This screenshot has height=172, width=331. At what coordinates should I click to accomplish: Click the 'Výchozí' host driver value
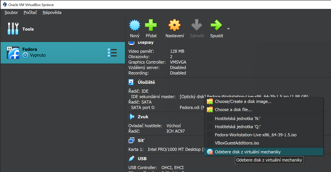coord(173,126)
